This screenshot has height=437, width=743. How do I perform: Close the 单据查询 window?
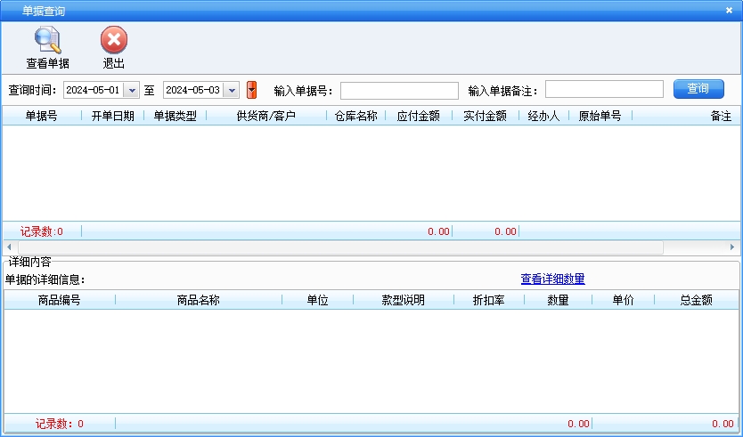click(x=729, y=10)
